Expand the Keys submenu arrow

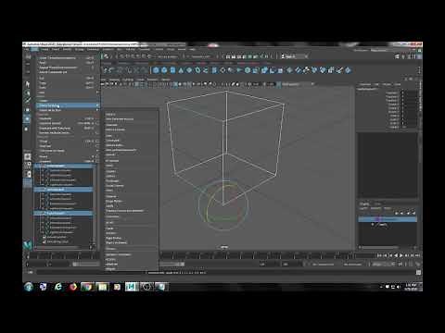[x=97, y=92]
